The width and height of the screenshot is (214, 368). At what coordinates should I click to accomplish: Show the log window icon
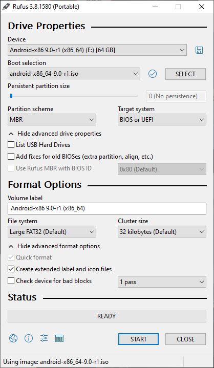[59, 338]
